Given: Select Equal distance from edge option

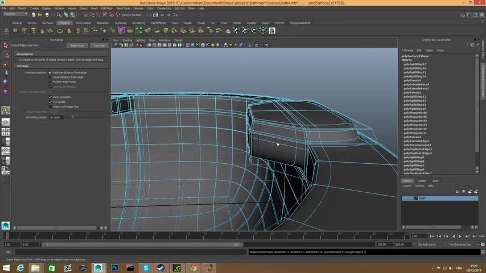Looking at the screenshot, I should click(50, 77).
